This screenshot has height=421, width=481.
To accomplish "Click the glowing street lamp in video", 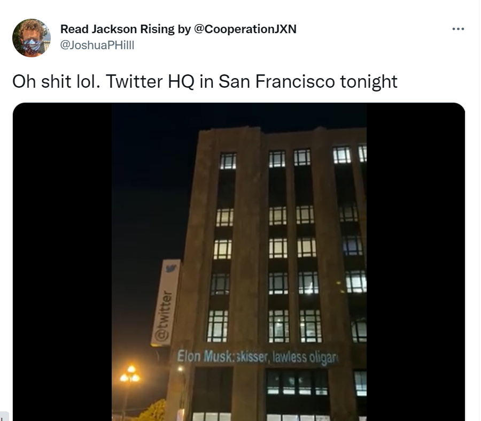I will [x=130, y=374].
